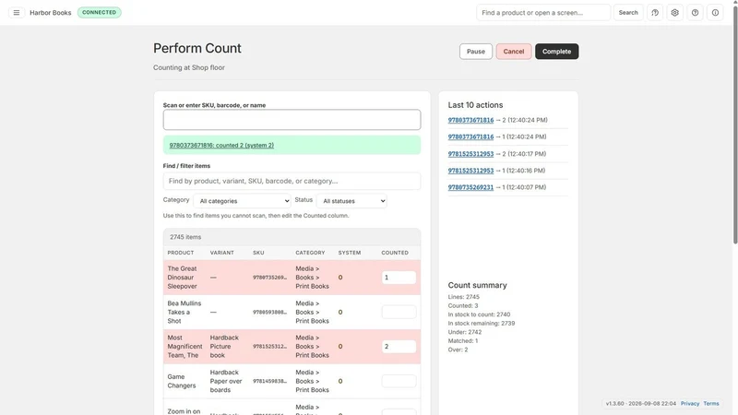Open the green counted 9780373671816 message link
This screenshot has height=415, width=738.
221,146
